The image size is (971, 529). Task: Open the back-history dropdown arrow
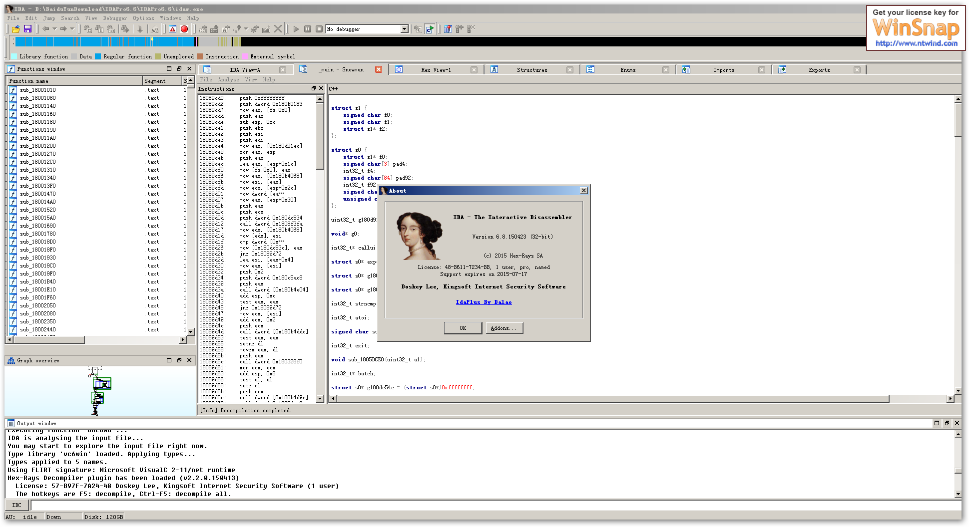(x=54, y=29)
